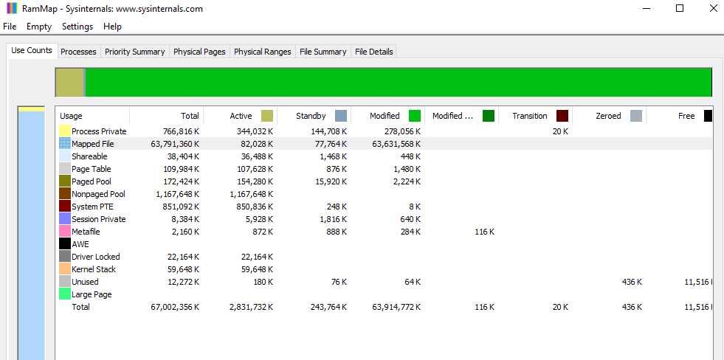Click the Metafile pink swatch
724x360 pixels.
tap(65, 232)
